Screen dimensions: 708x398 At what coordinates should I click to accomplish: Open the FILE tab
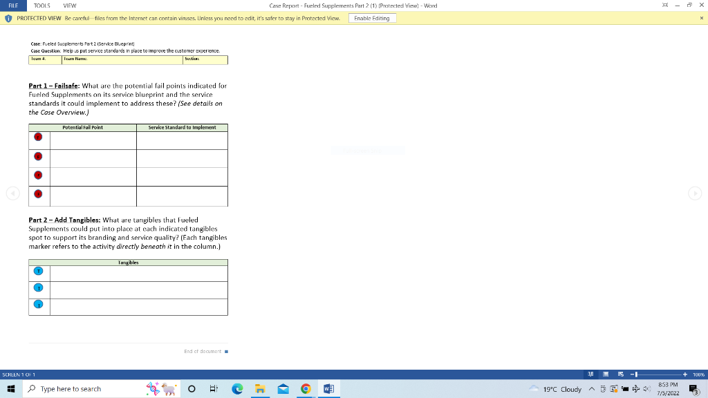(12, 5)
